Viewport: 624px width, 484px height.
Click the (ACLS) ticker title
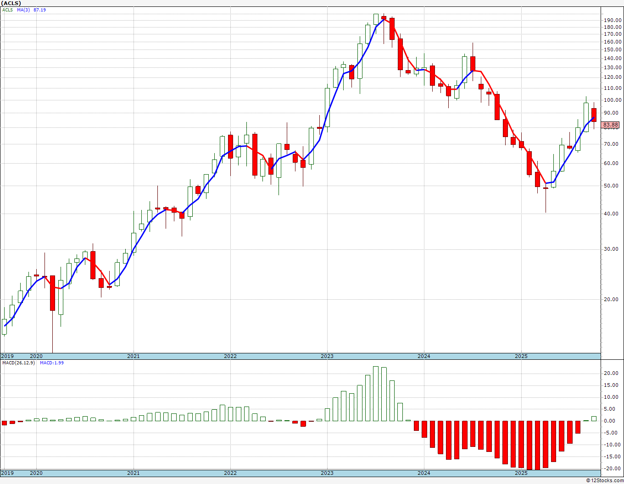pos(11,3)
